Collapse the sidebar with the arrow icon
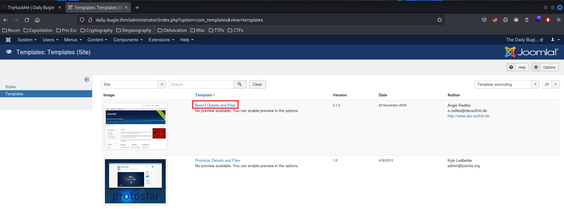Screen dimensions: 564x209 (87, 80)
